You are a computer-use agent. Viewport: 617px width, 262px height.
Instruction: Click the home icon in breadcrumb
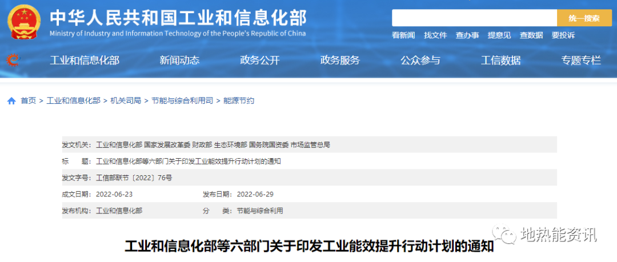coord(11,101)
